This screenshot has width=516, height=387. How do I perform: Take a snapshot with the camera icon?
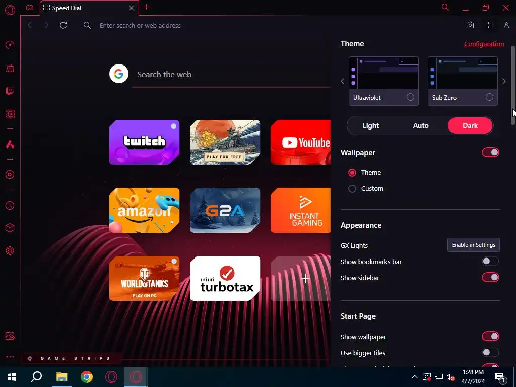(470, 25)
